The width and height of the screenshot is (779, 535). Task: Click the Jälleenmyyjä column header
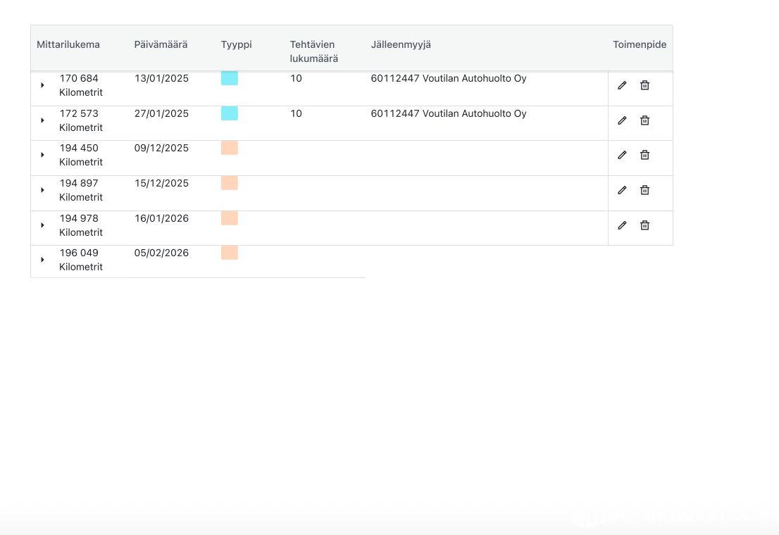pos(401,44)
